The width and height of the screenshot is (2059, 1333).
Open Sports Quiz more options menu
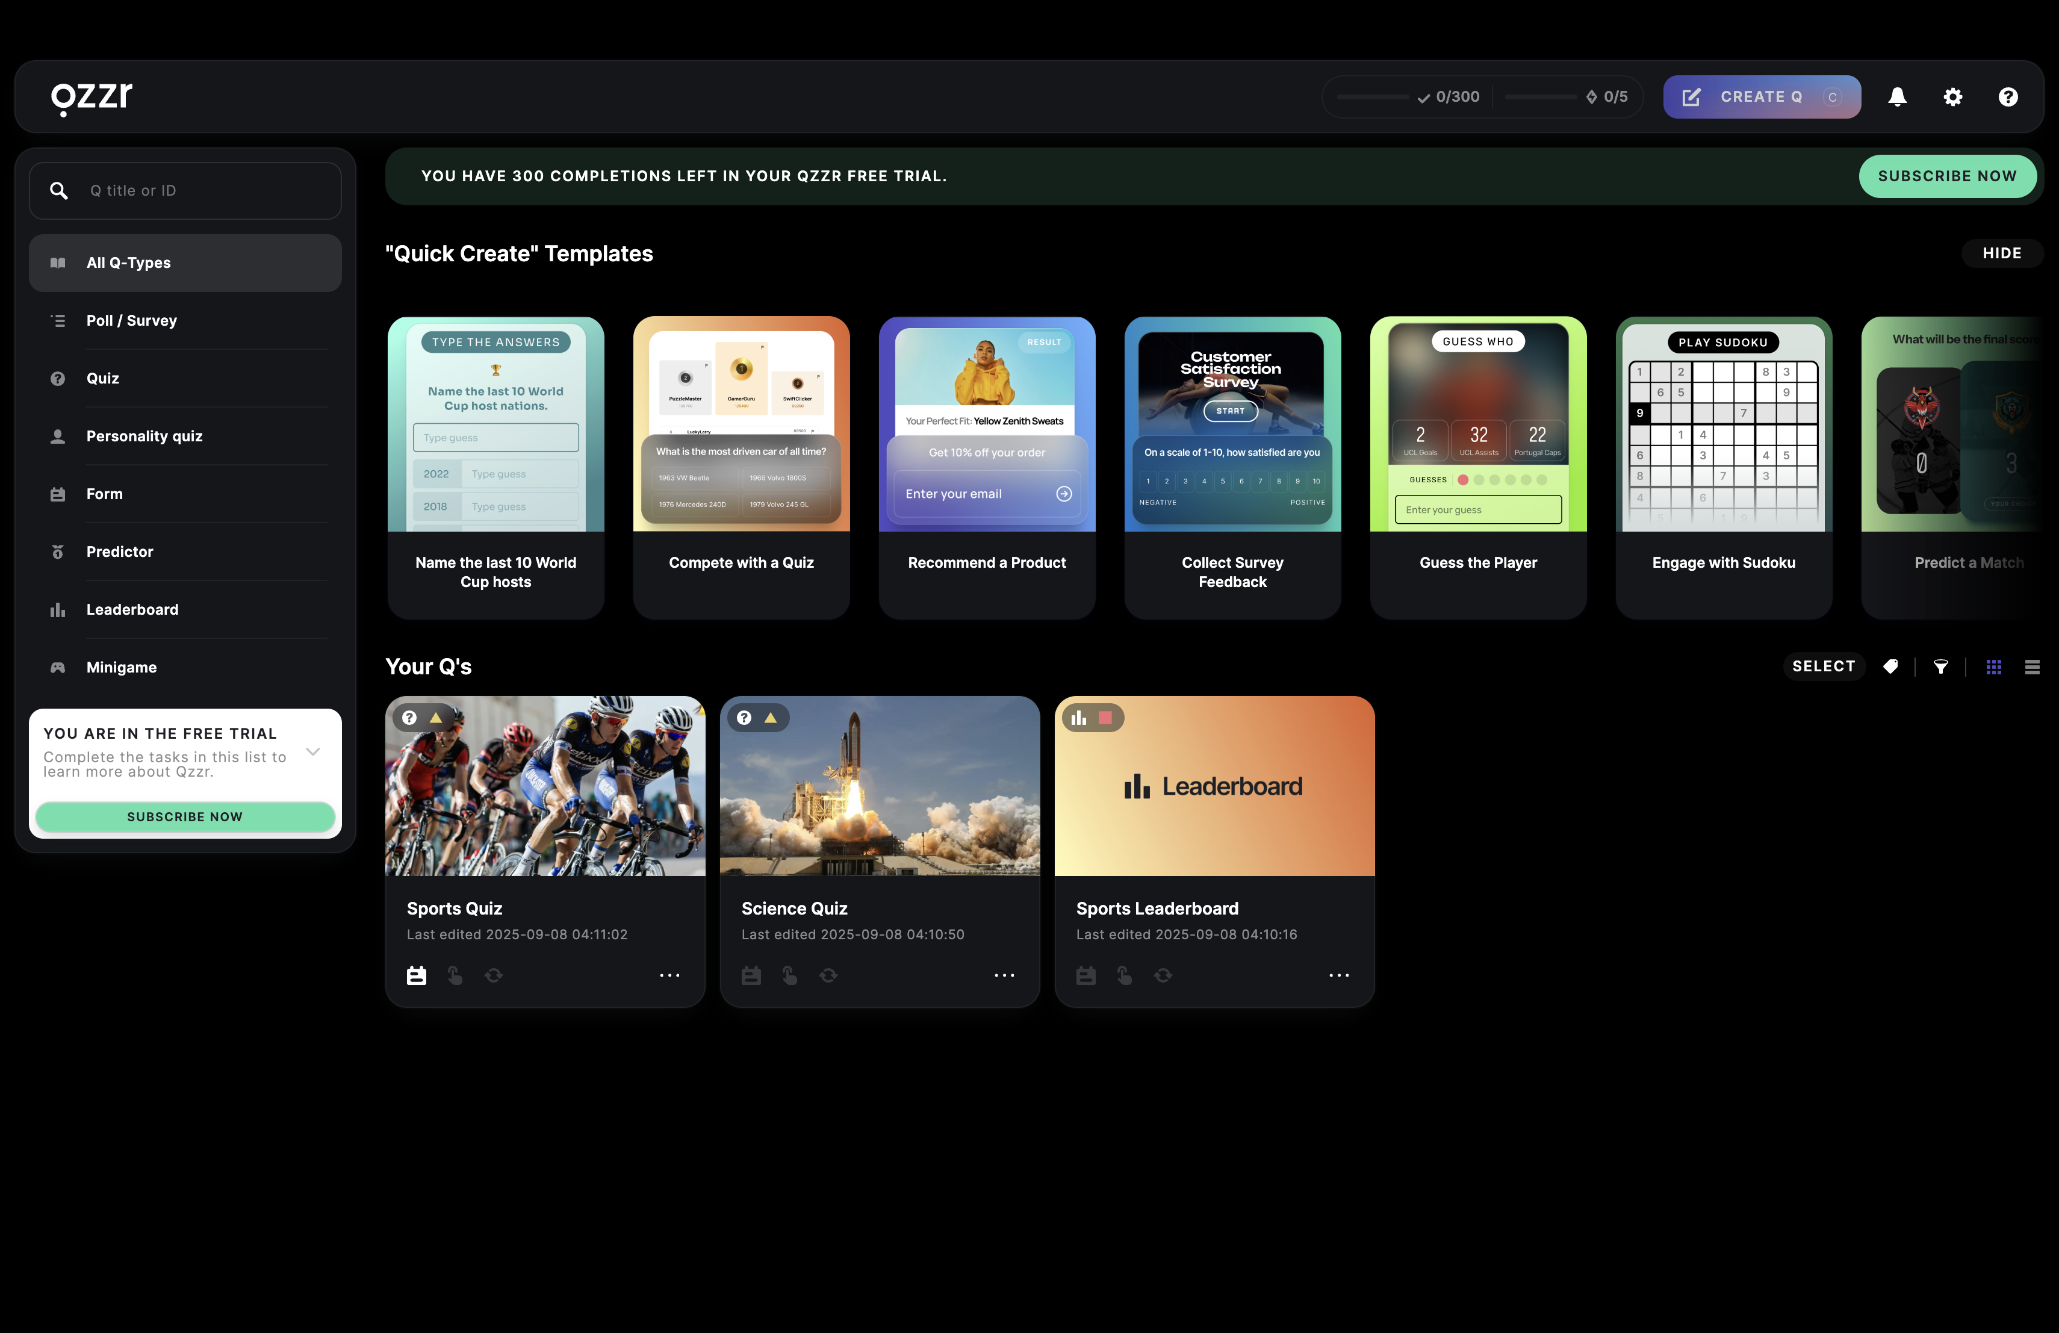pos(669,975)
